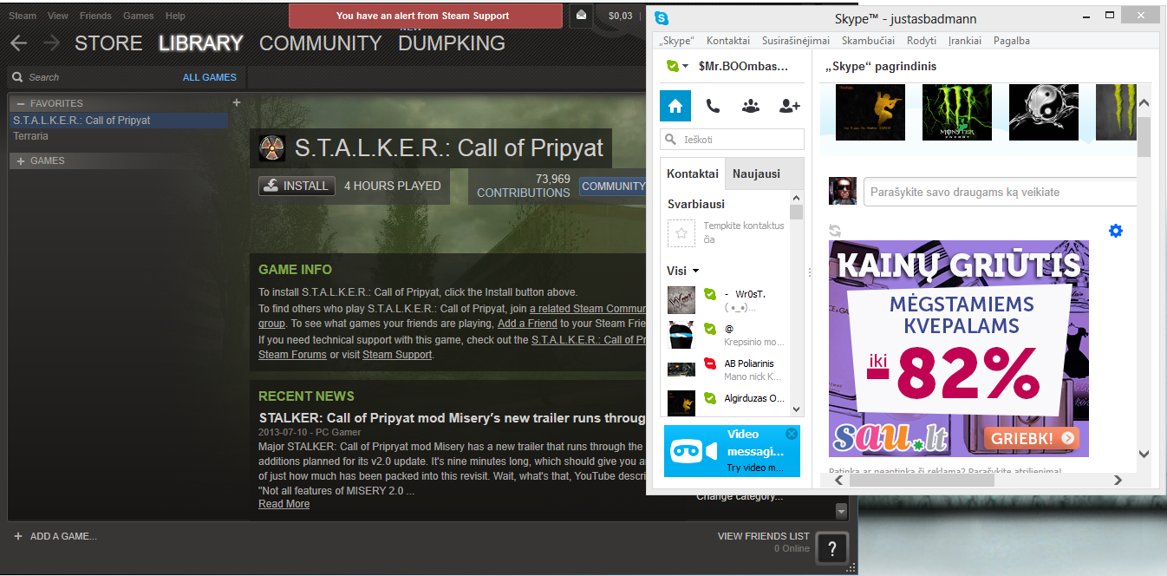Click the Skype home feed vertical scrollbar thumb

point(1144,137)
